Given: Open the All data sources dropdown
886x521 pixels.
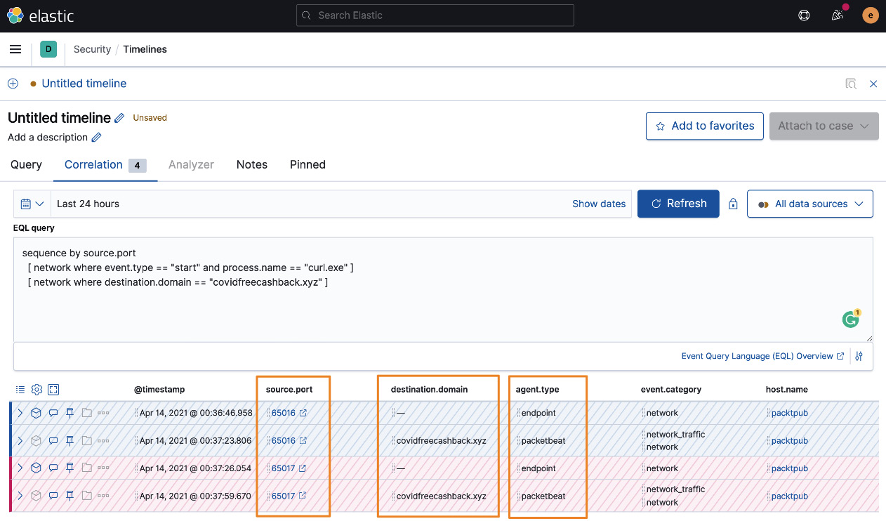Looking at the screenshot, I should pyautogui.click(x=810, y=204).
